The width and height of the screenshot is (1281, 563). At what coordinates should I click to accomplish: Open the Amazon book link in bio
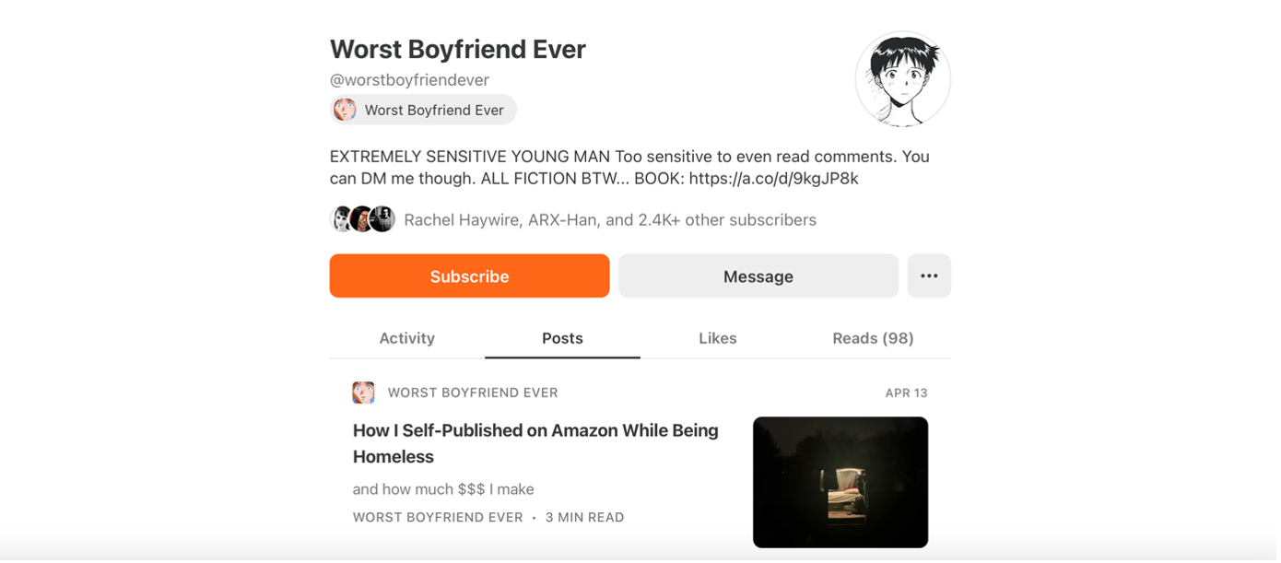pyautogui.click(x=776, y=180)
